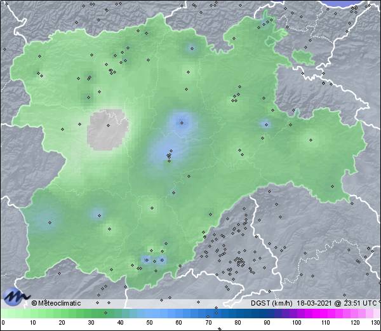
Task: Click the scale label 0
Action: click(x=3, y=323)
